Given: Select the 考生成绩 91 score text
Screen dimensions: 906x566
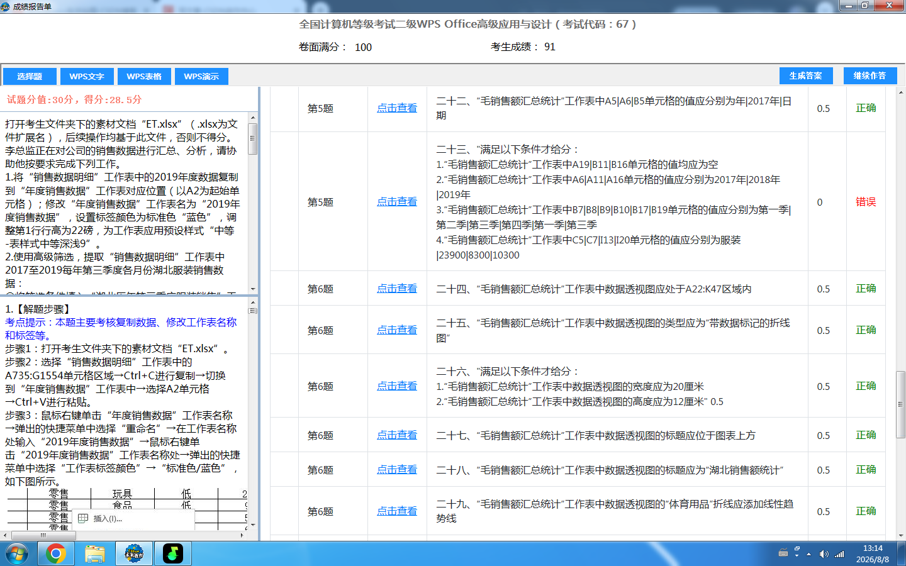Looking at the screenshot, I should [x=523, y=47].
